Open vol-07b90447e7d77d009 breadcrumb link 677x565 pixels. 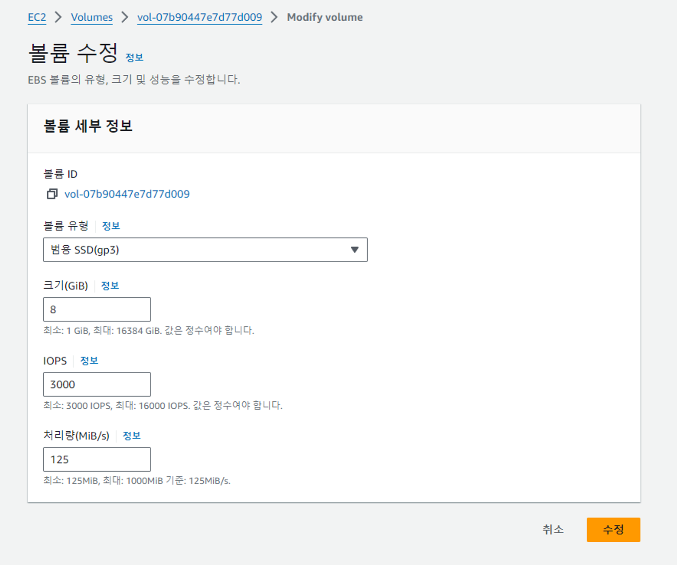click(x=199, y=17)
